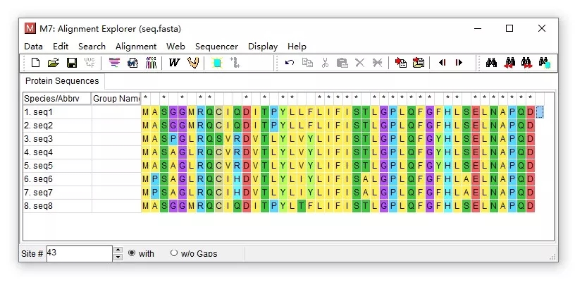
Task: Click the Species/Abbrv column header
Action: (57, 99)
